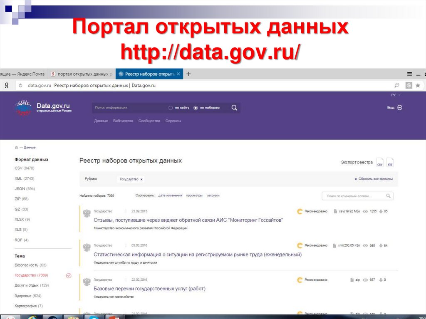Filter by Здоровье (624) theme
The height and width of the screenshot is (319, 426).
click(28, 296)
